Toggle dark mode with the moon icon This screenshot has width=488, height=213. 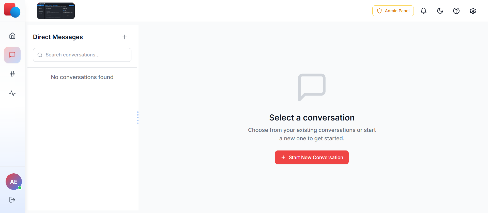[440, 11]
